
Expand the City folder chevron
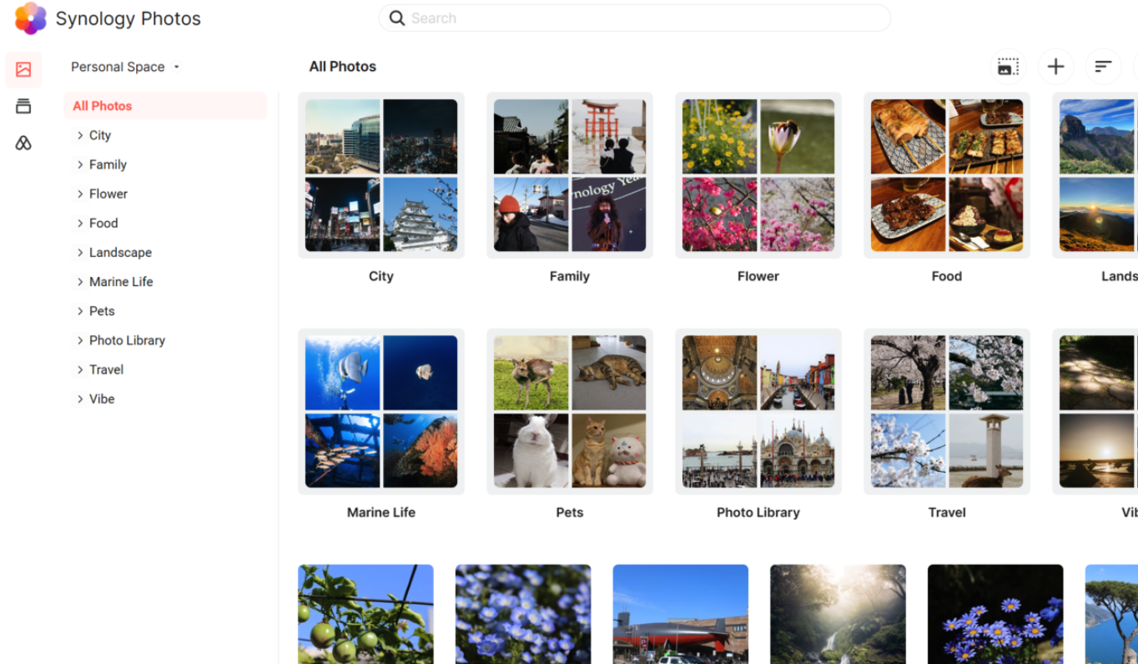pos(80,135)
